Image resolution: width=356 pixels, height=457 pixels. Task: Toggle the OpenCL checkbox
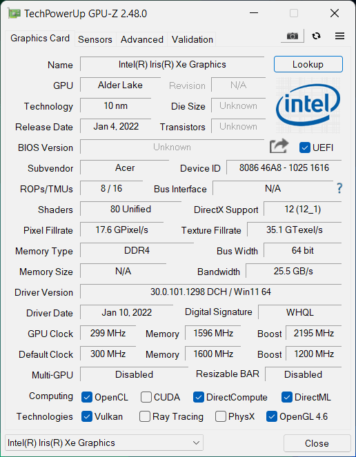pos(87,397)
